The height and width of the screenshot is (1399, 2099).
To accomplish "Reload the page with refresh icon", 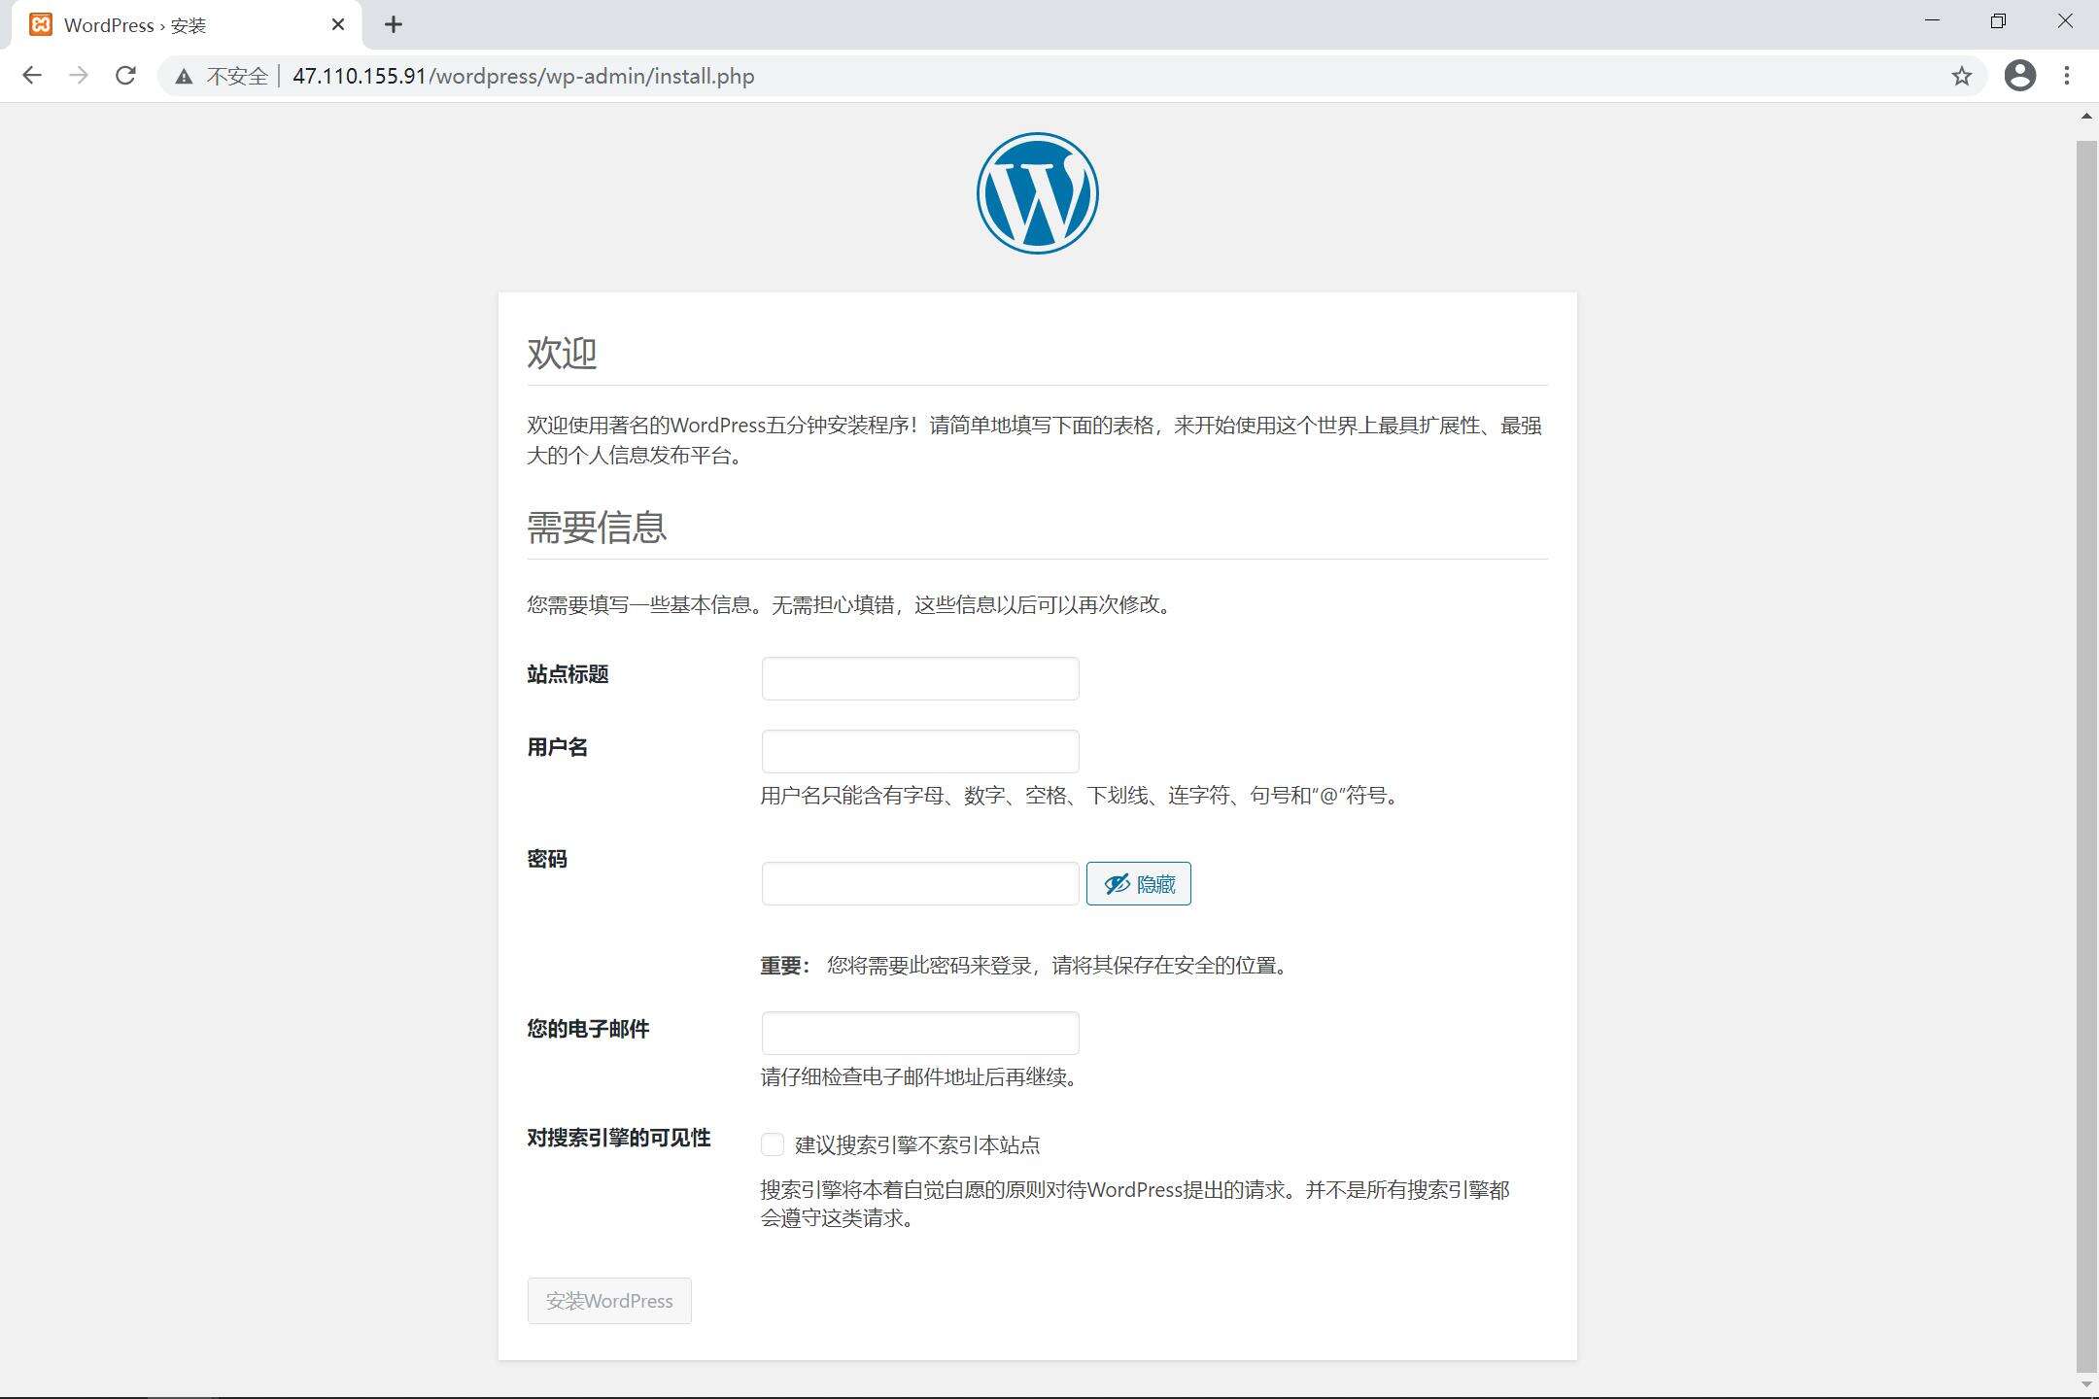I will (125, 76).
